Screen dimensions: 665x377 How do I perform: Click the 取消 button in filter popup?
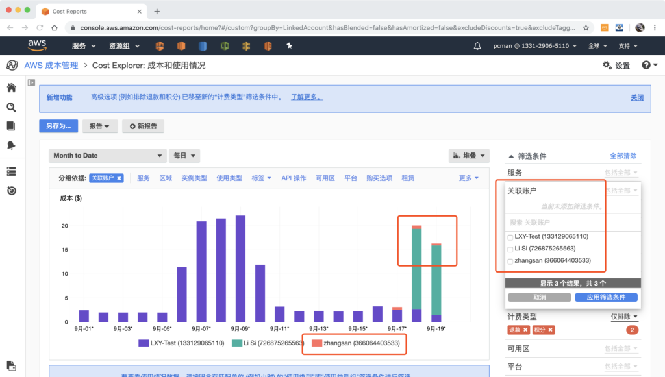coord(540,297)
